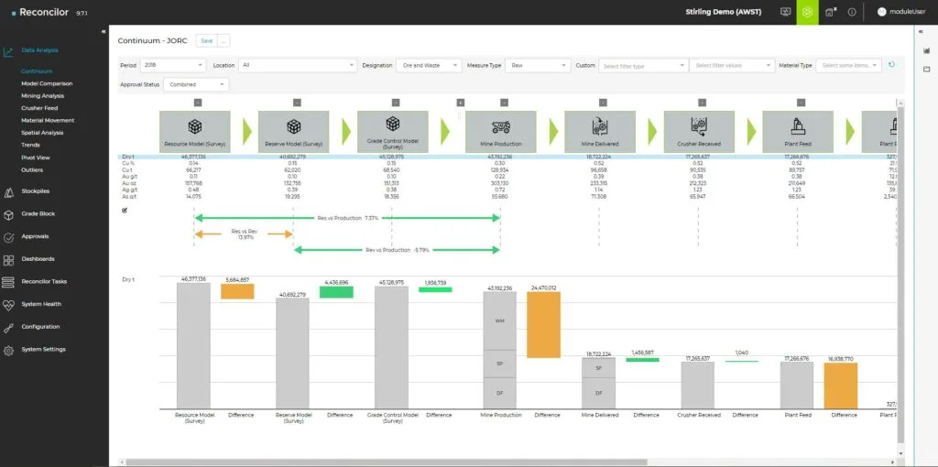Open the Stockpiles section icon
938x467 pixels.
pyautogui.click(x=8, y=192)
